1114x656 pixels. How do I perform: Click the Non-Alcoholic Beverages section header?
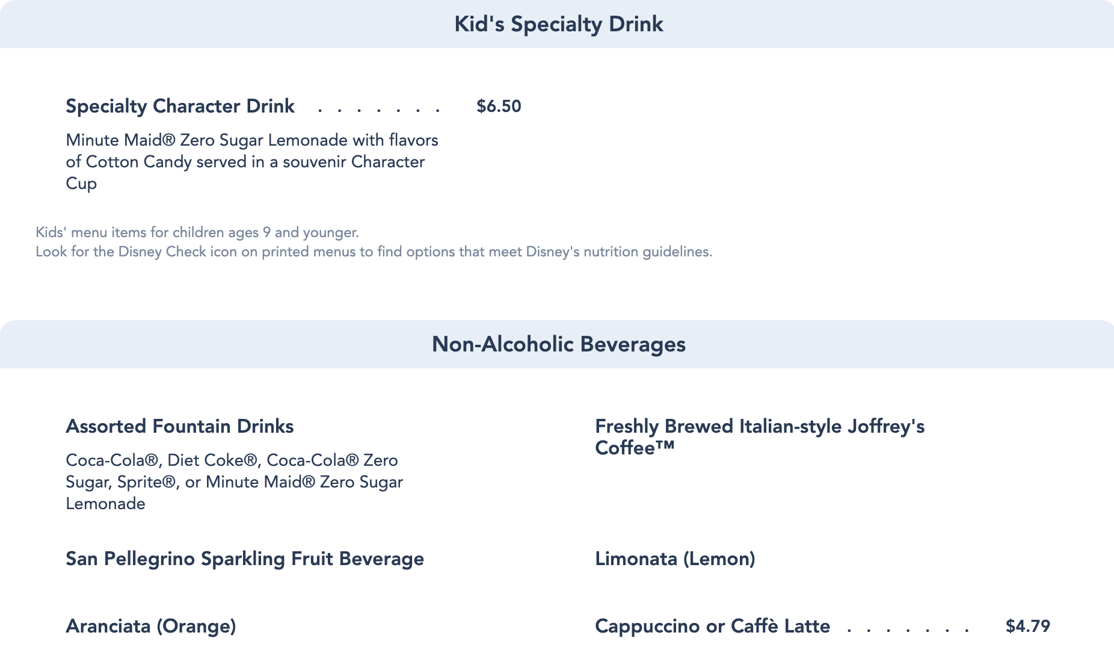558,344
